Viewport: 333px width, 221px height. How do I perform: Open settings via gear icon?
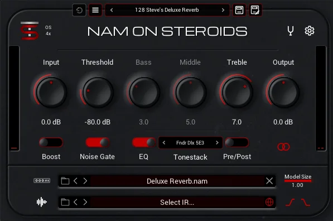coord(310,31)
